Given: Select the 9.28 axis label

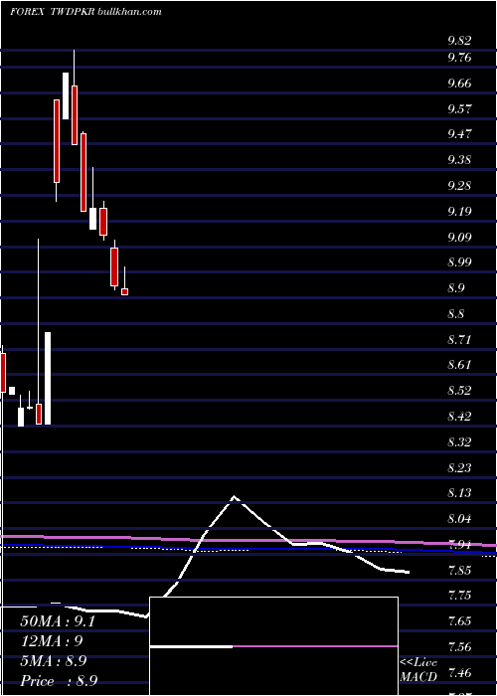Looking at the screenshot, I should coord(459,186).
